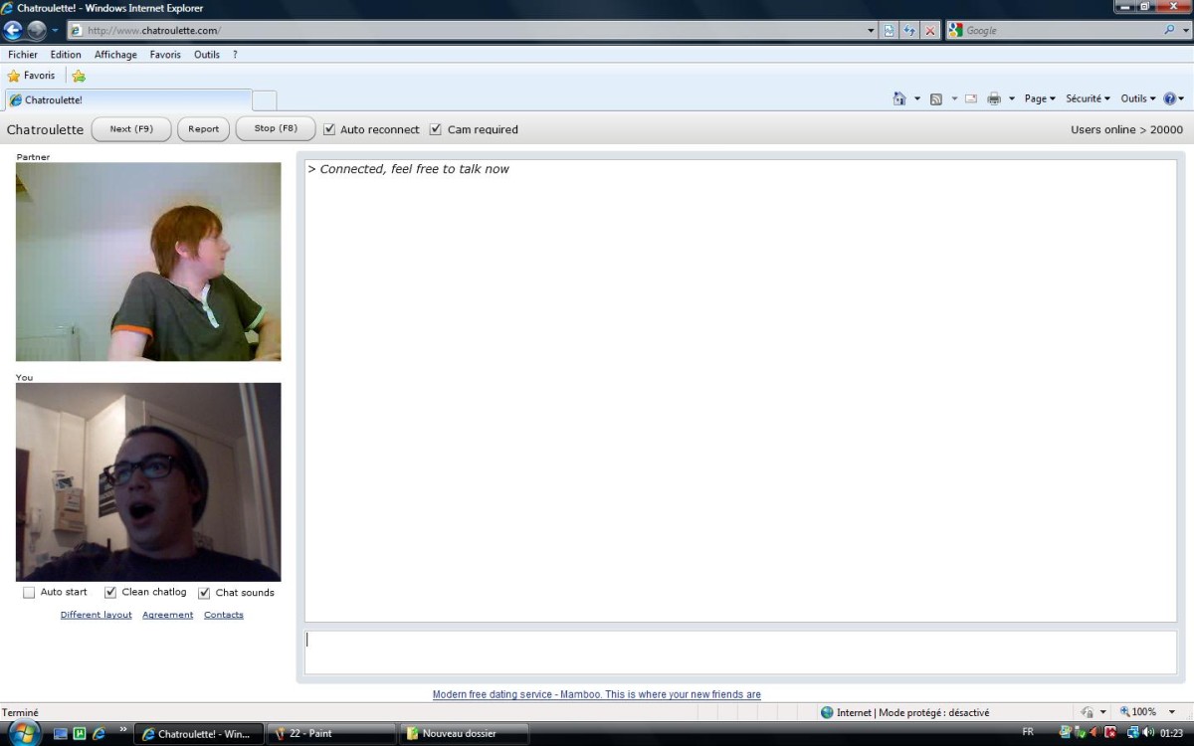
Task: Enable the Auto start checkbox
Action: tap(29, 593)
